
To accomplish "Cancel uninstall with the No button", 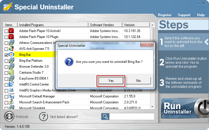I will click(x=138, y=80).
